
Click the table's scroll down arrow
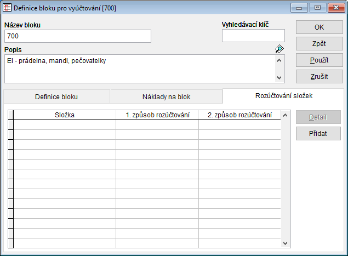[284, 242]
